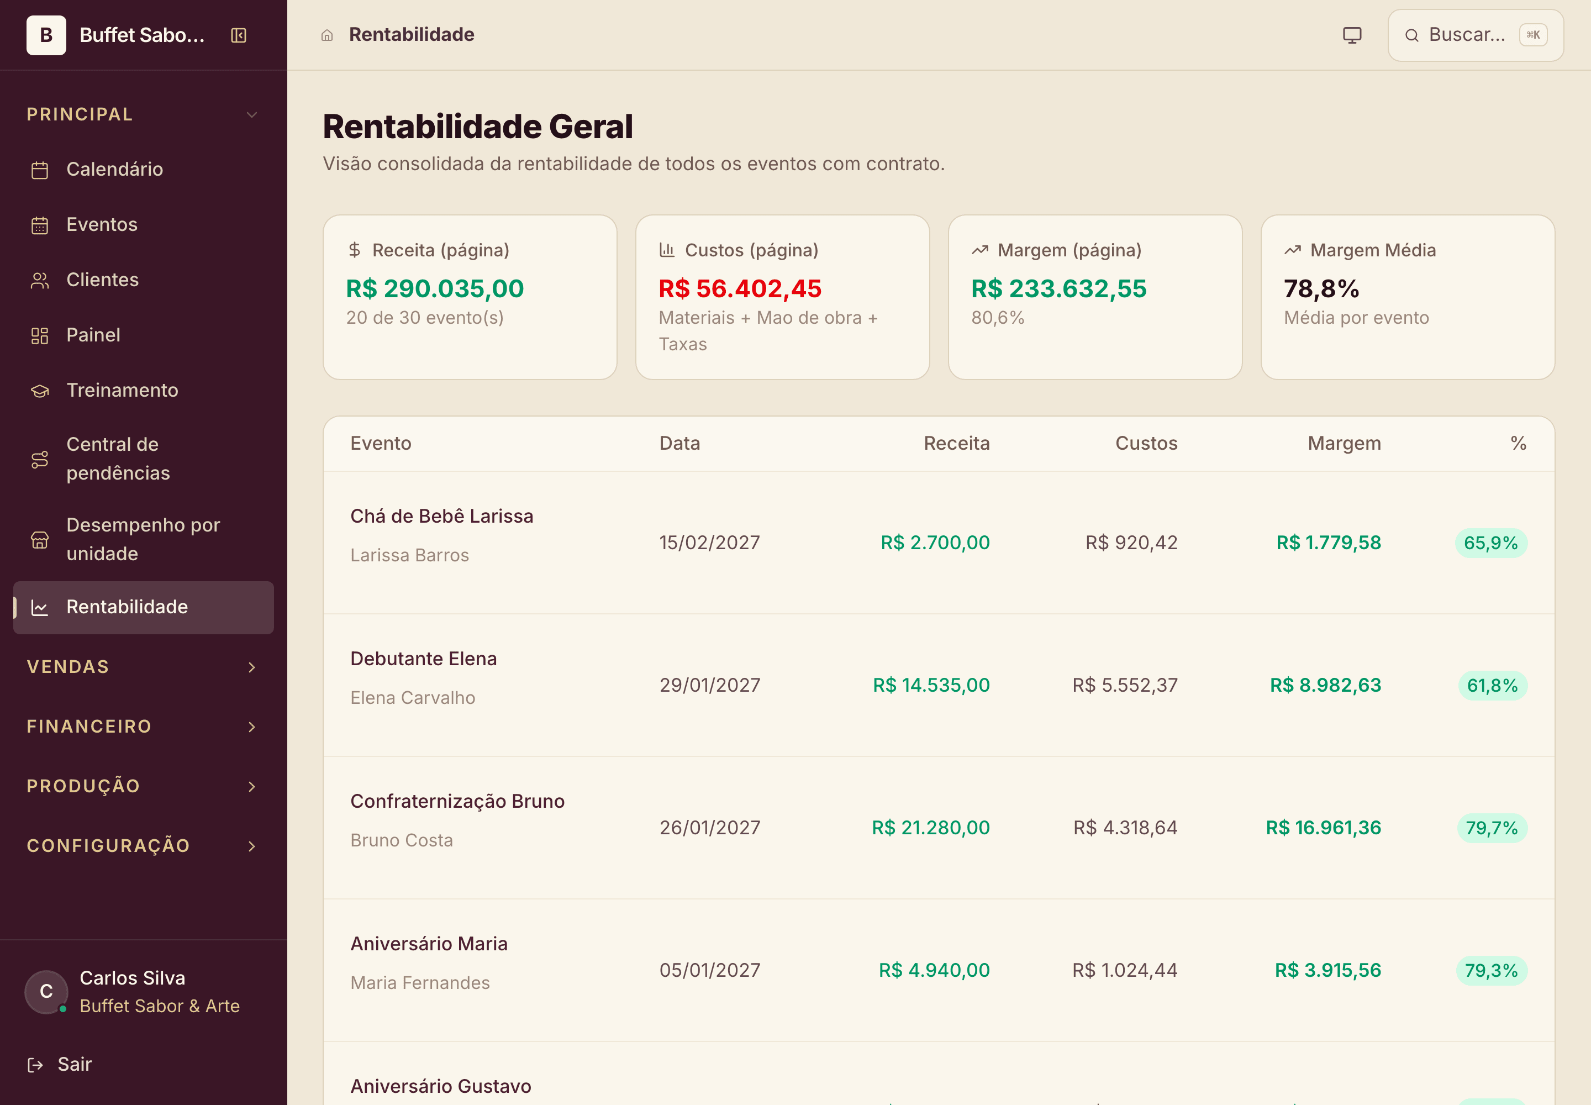Click the Painel dashboard grid icon
Image resolution: width=1591 pixels, height=1105 pixels.
click(40, 336)
